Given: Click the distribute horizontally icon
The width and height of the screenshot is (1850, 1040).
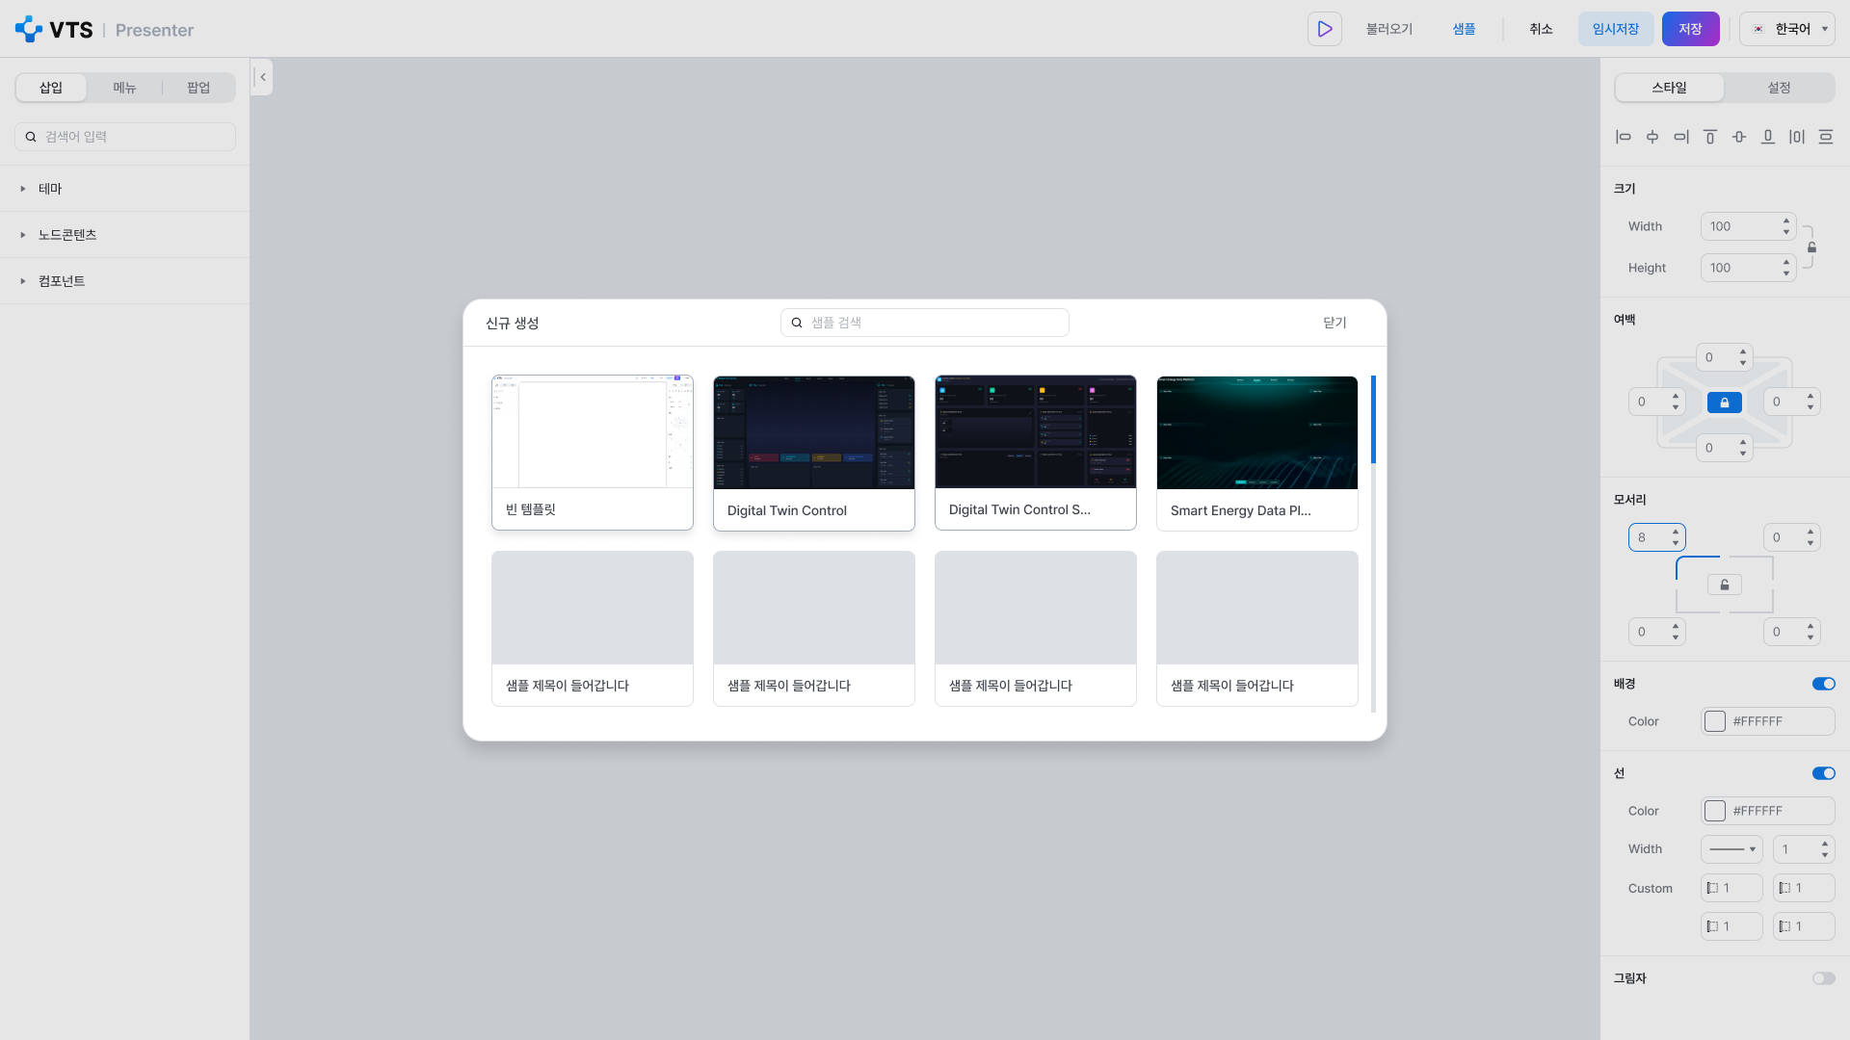Looking at the screenshot, I should coord(1797,137).
